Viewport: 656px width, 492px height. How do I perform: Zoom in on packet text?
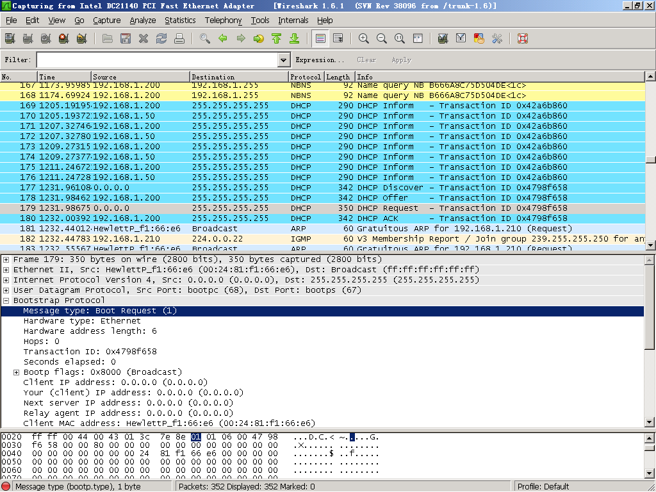[364, 38]
